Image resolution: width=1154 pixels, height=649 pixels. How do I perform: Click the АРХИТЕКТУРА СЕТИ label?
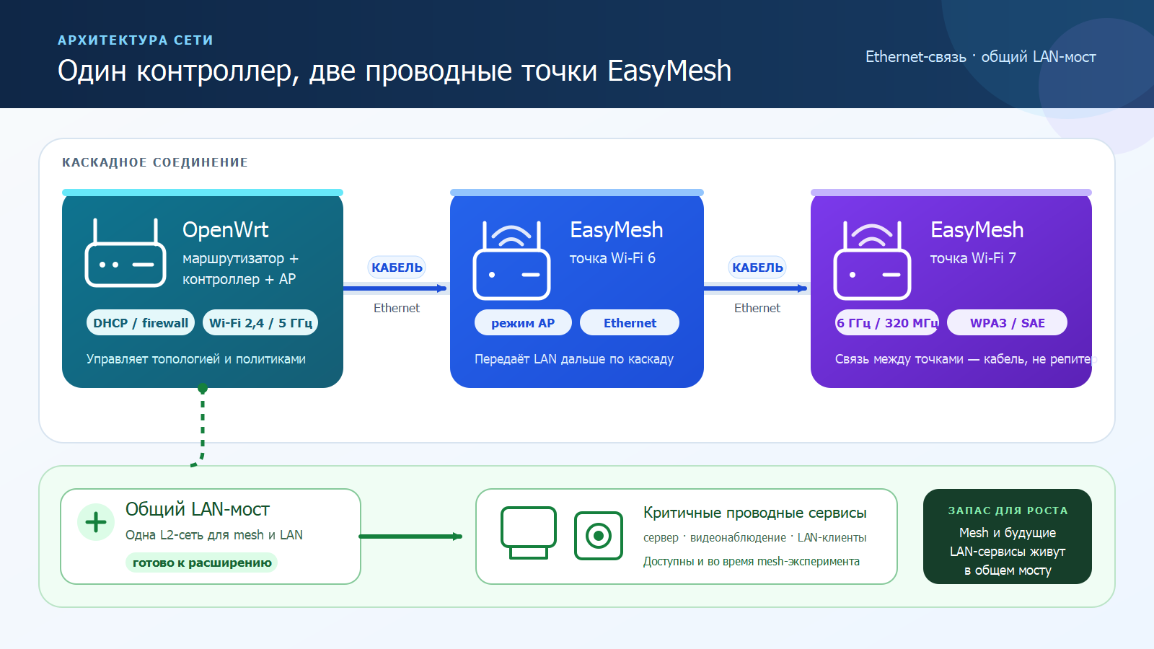click(136, 40)
